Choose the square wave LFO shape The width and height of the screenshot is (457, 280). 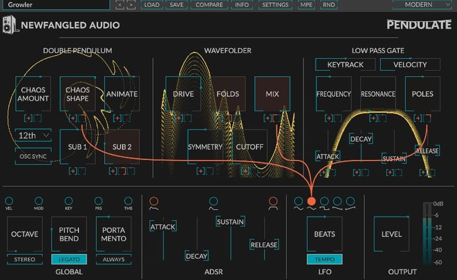pyautogui.click(x=324, y=201)
